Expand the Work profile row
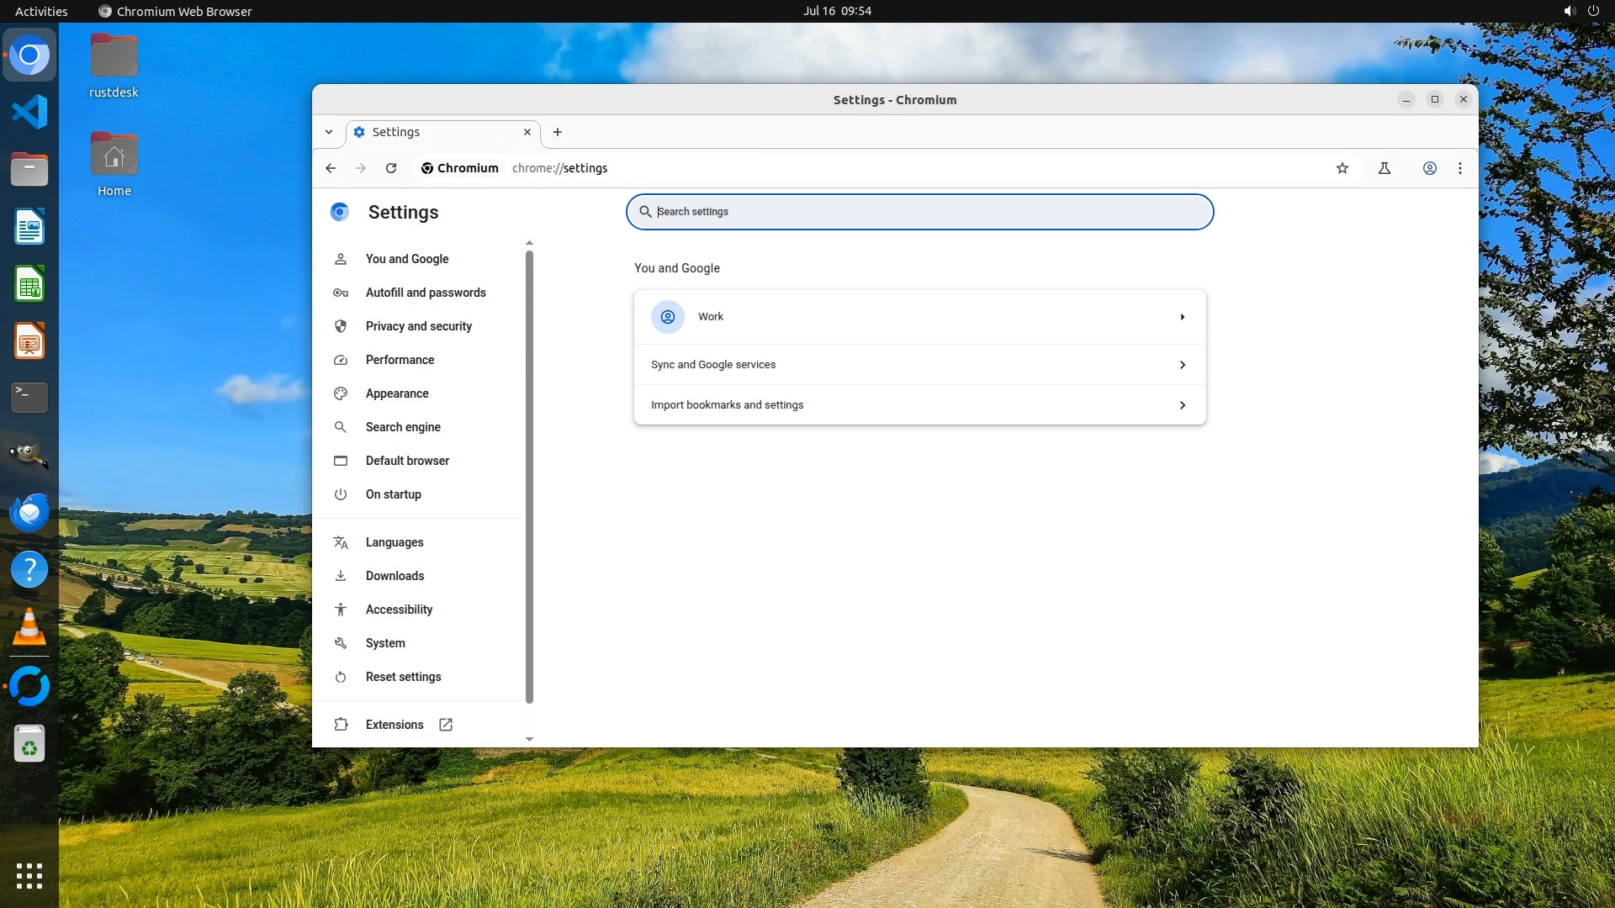 point(919,317)
